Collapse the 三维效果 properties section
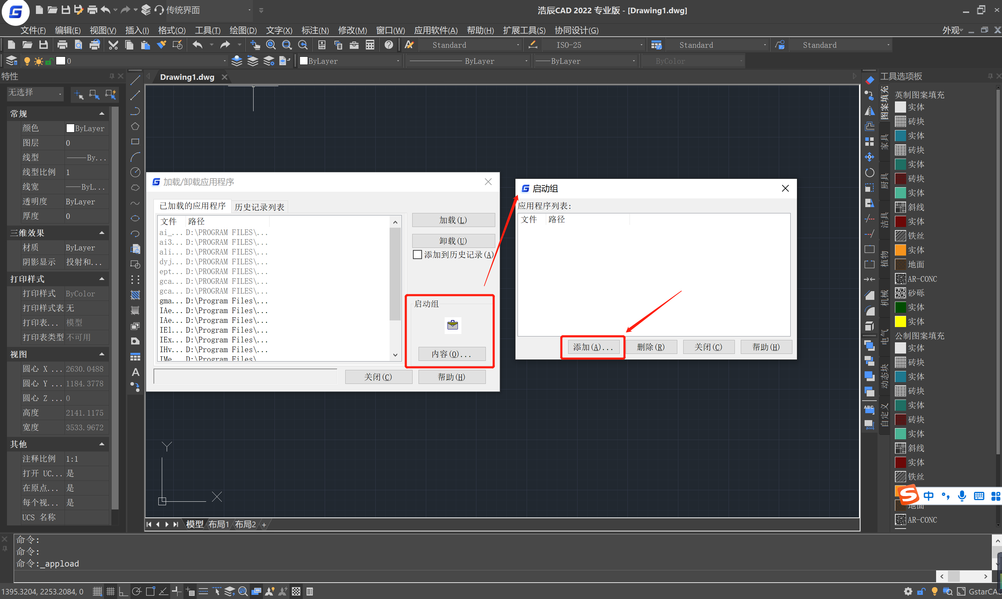This screenshot has width=1002, height=599. (x=102, y=233)
